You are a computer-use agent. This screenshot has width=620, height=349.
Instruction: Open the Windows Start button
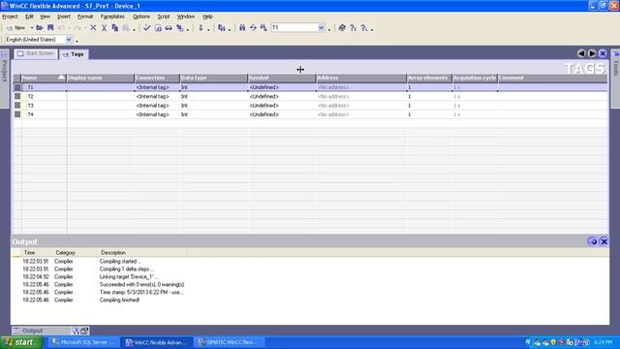pyautogui.click(x=21, y=342)
